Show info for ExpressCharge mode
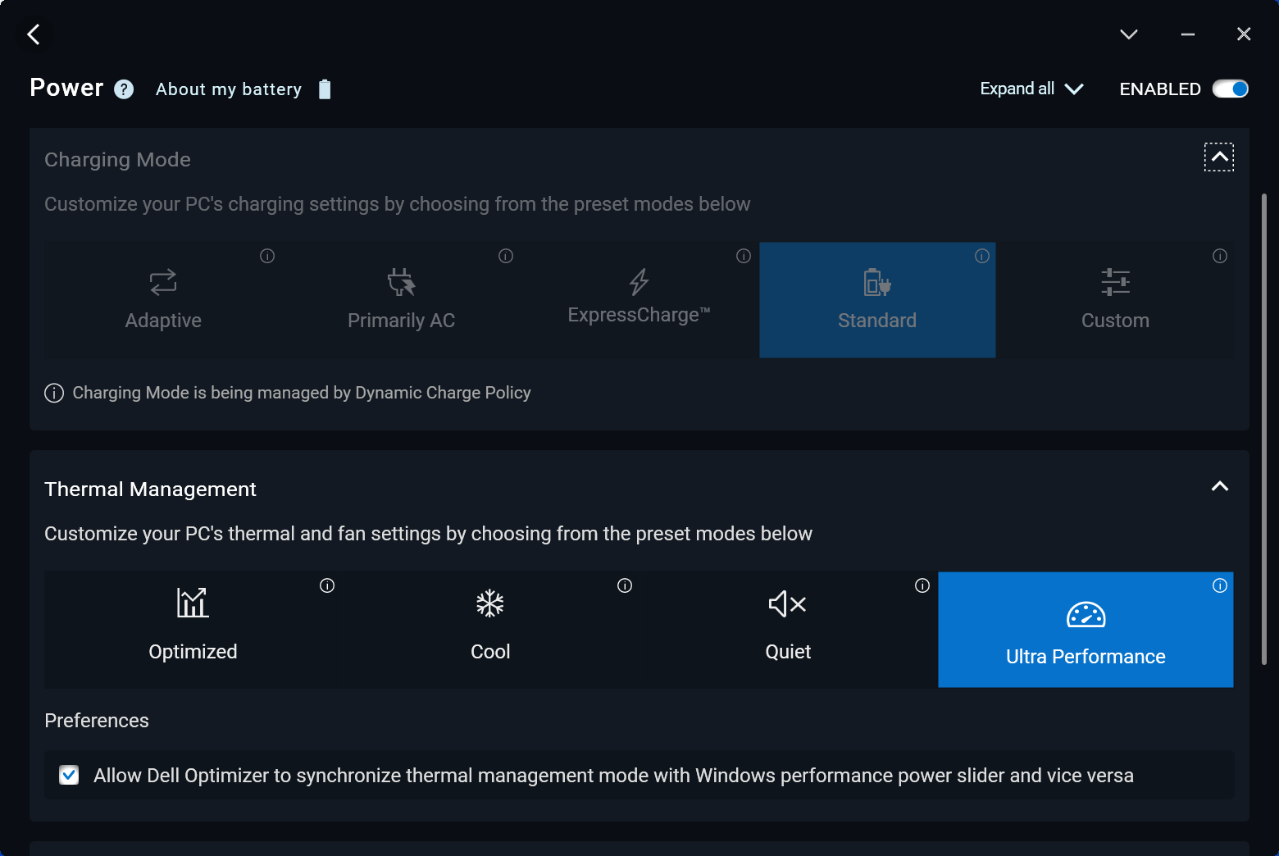 [x=744, y=256]
